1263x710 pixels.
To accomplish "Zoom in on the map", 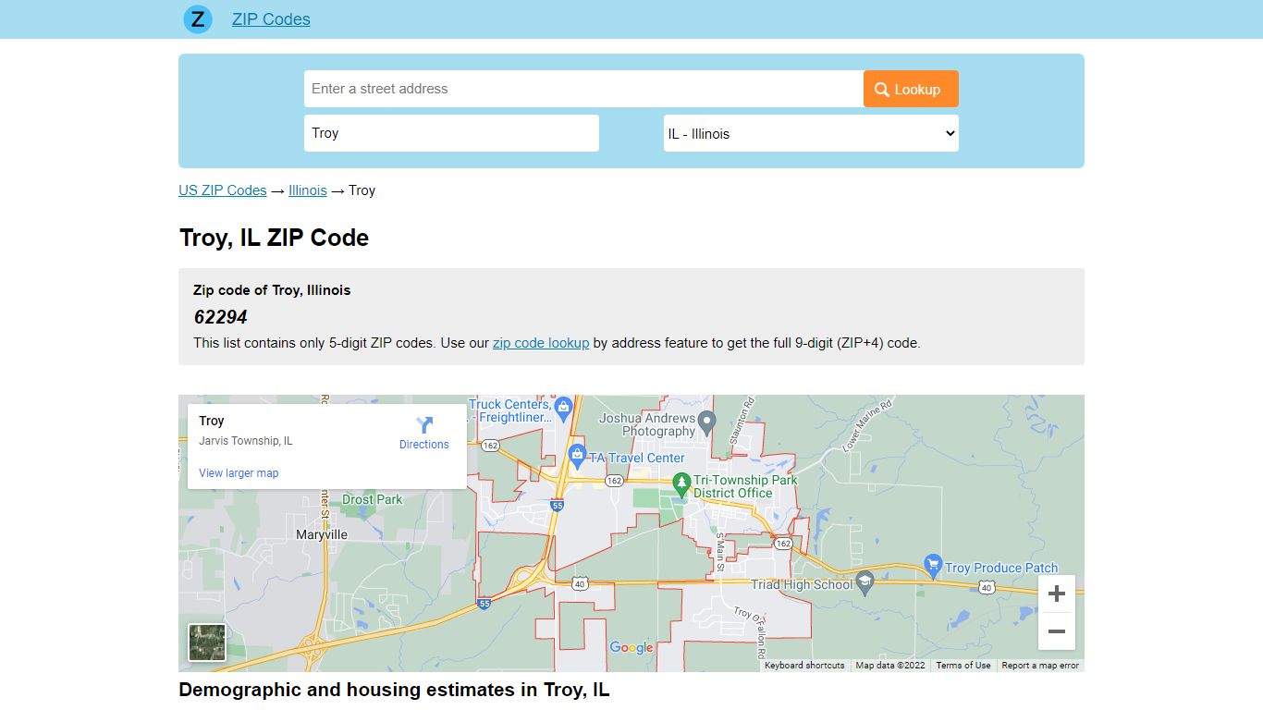I will point(1057,594).
